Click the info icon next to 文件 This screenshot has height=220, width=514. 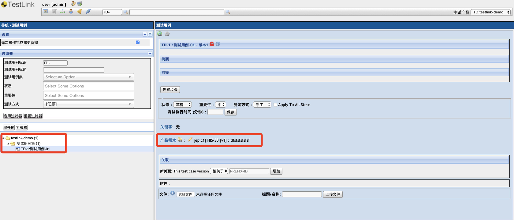[x=173, y=193]
